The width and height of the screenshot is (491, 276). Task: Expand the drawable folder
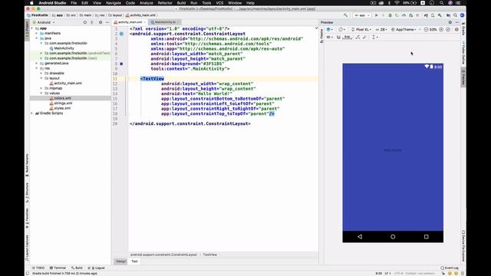pyautogui.click(x=41, y=74)
